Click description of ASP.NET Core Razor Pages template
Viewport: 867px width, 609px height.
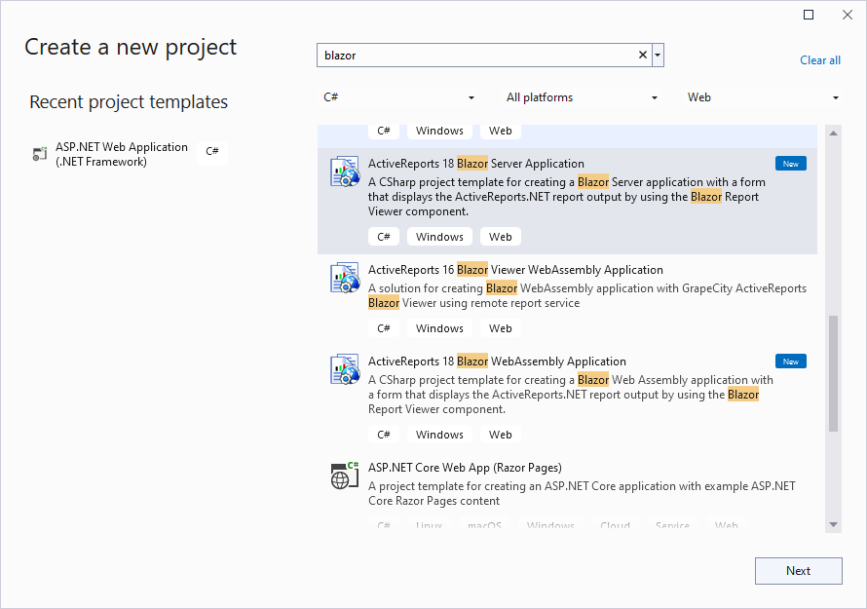(x=582, y=493)
